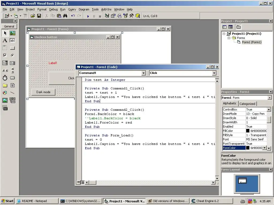The height and width of the screenshot is (205, 274).
Task: Select Form1 (Form1) in the project tree
Action: 252,42
